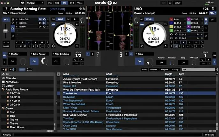
Task: Open the History panel tab
Action: (175, 70)
